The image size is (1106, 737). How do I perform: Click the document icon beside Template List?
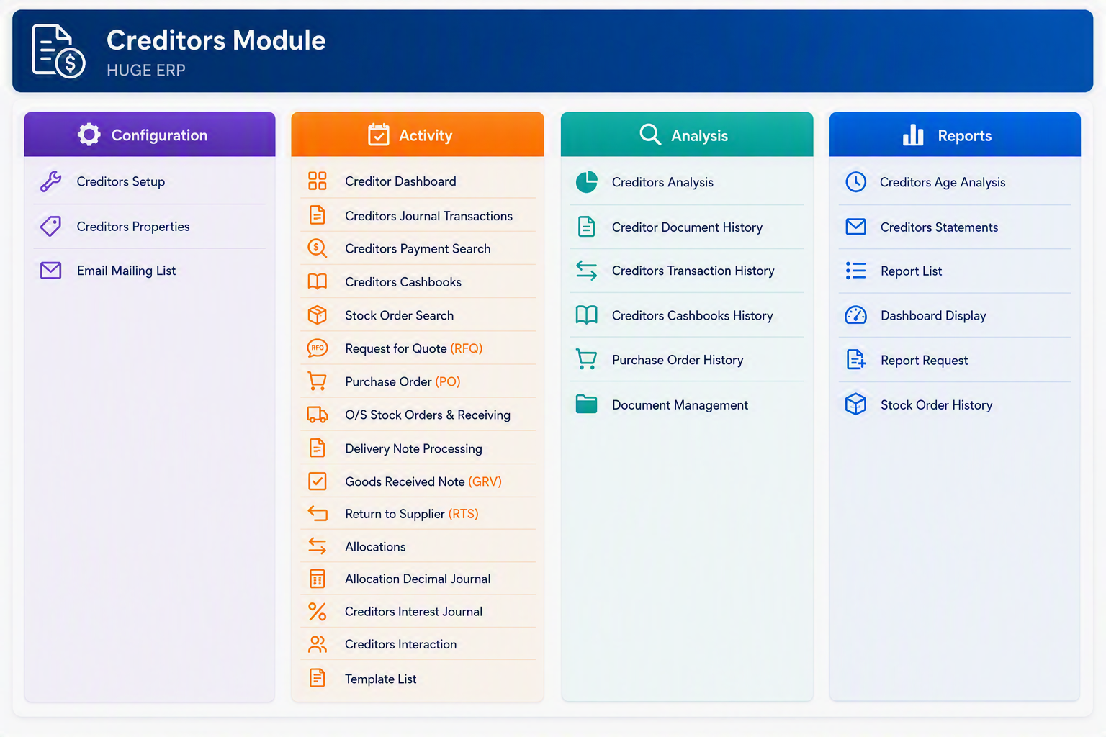click(x=318, y=678)
